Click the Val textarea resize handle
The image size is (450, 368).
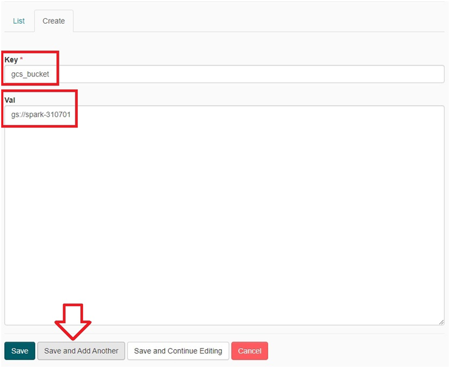[x=441, y=322]
